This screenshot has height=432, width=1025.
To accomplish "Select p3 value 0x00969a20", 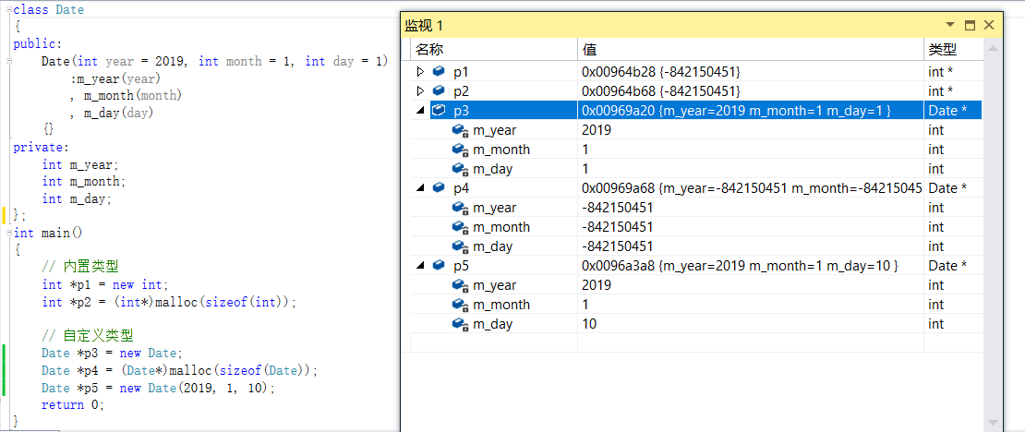I will 619,111.
